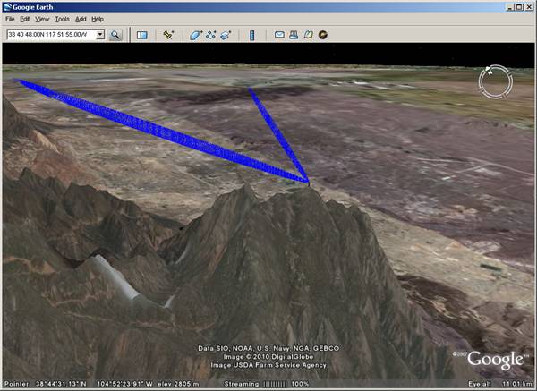Click the pointer latitude 38°44'31.13" N
Screen dimensions: 537x391
pos(61,384)
